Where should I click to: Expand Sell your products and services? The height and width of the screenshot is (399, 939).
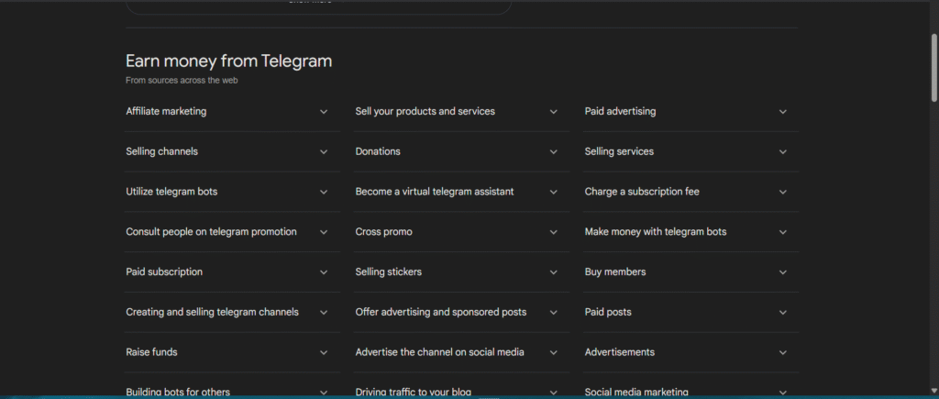click(425, 112)
